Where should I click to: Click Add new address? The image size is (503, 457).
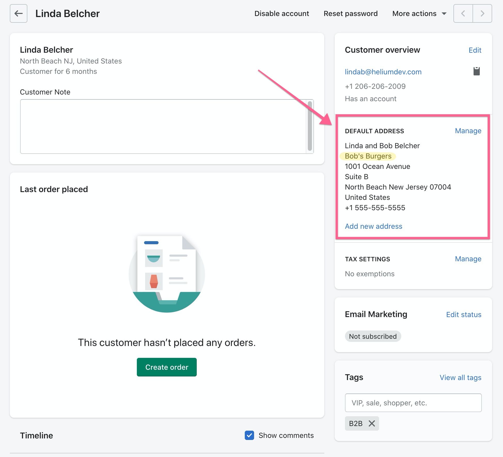373,226
